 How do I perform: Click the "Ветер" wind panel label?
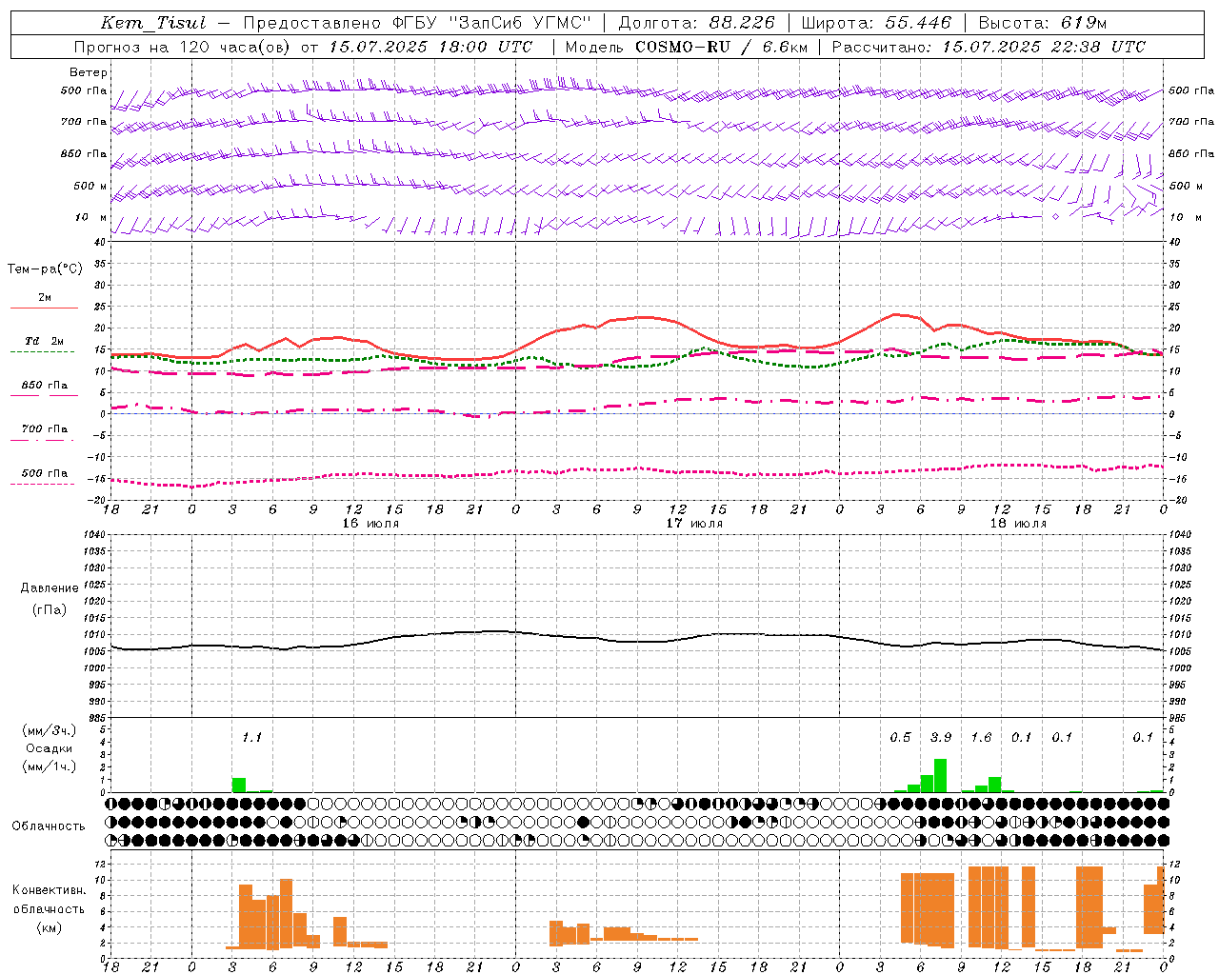(x=89, y=72)
